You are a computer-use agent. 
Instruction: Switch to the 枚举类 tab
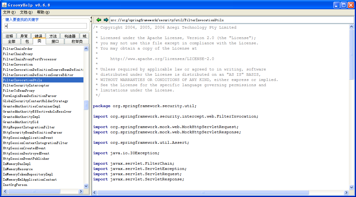[77, 41]
